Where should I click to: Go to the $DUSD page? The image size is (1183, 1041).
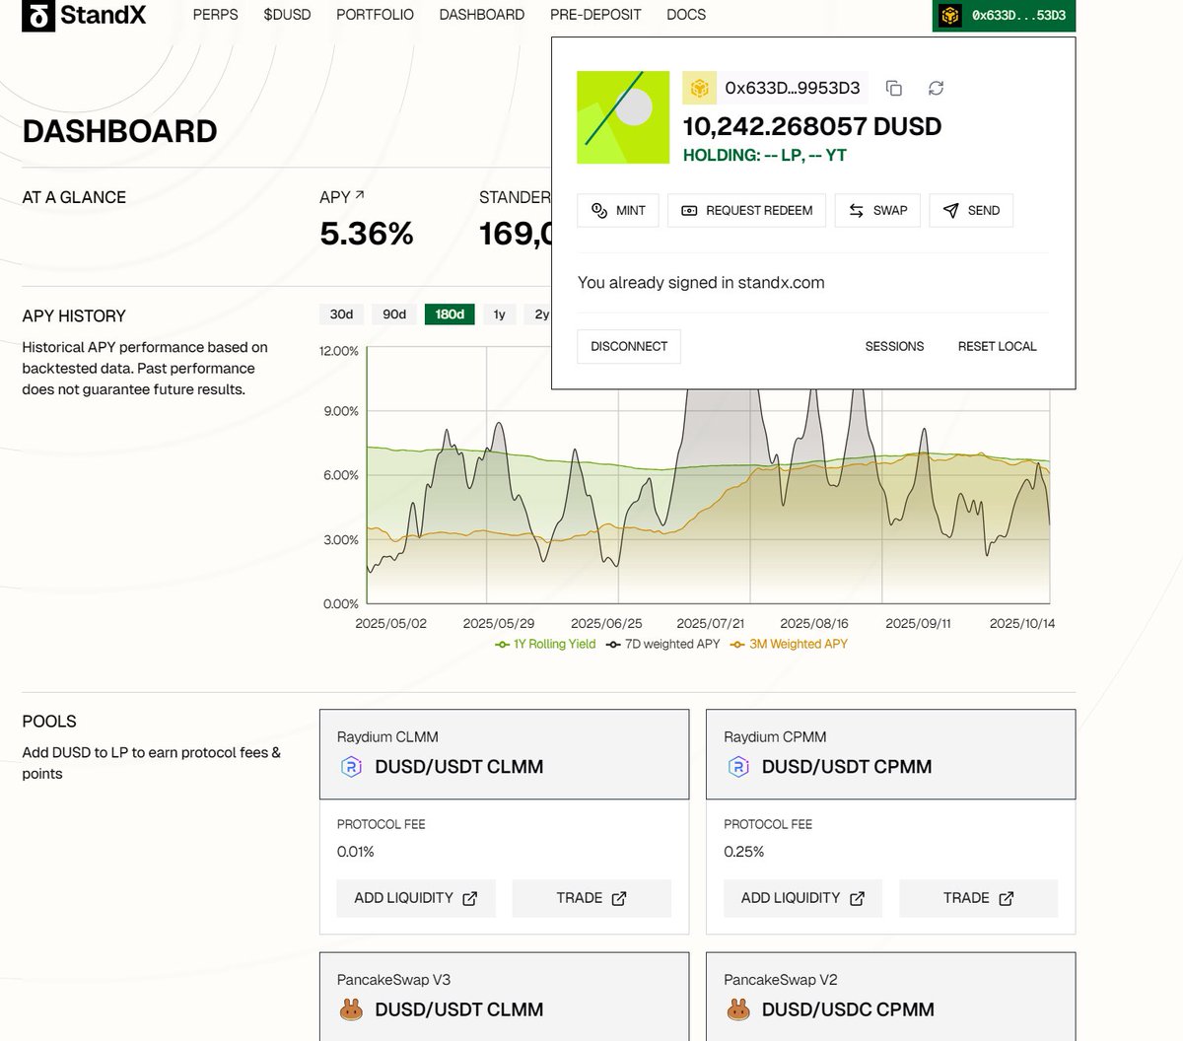pos(287,15)
